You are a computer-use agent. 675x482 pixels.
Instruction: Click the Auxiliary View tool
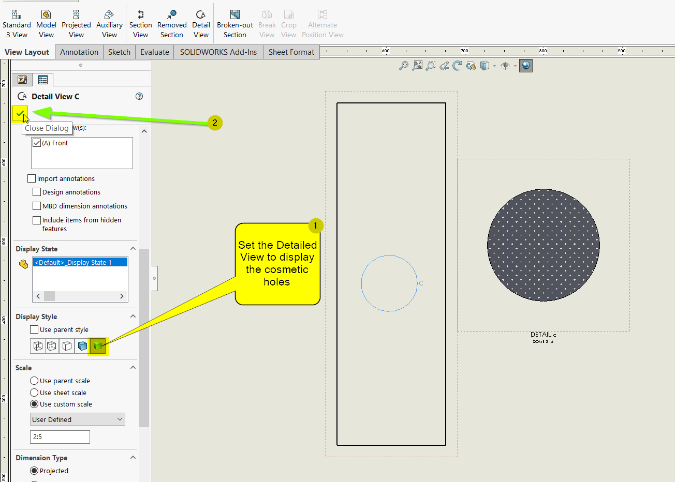[109, 24]
